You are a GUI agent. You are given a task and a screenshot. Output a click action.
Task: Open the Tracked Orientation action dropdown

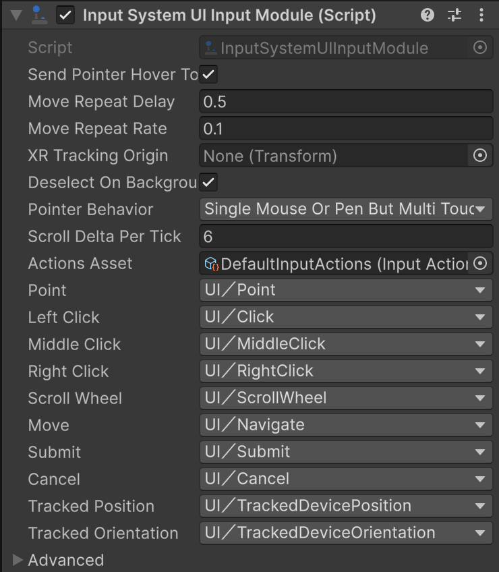[x=346, y=533]
